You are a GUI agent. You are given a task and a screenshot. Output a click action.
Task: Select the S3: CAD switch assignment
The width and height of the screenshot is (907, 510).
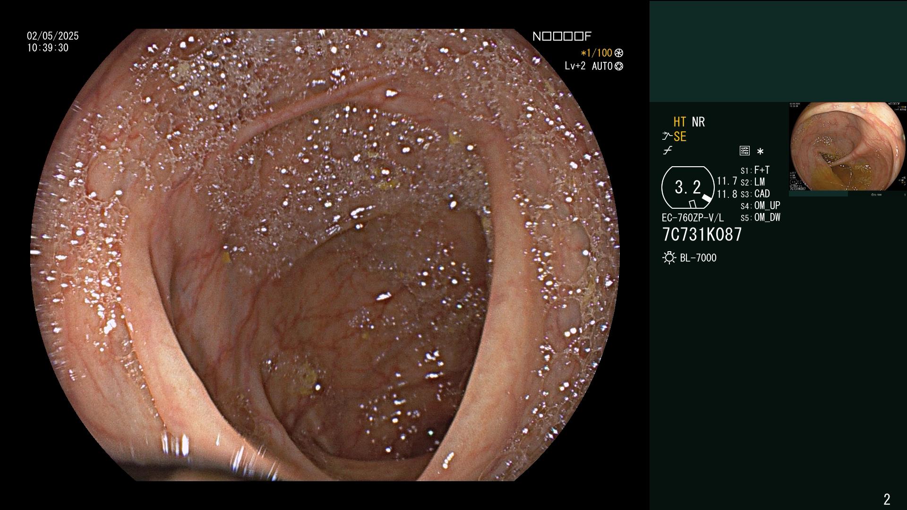755,194
